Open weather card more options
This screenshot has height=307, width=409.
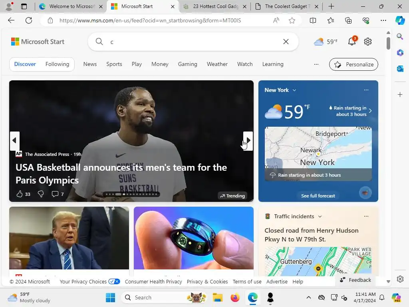[x=366, y=90]
